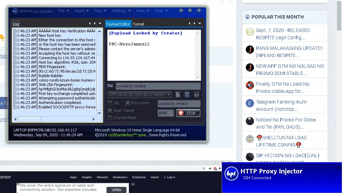
Task: Click avatar beside Noload No Promo For Globe
Action: (250, 121)
